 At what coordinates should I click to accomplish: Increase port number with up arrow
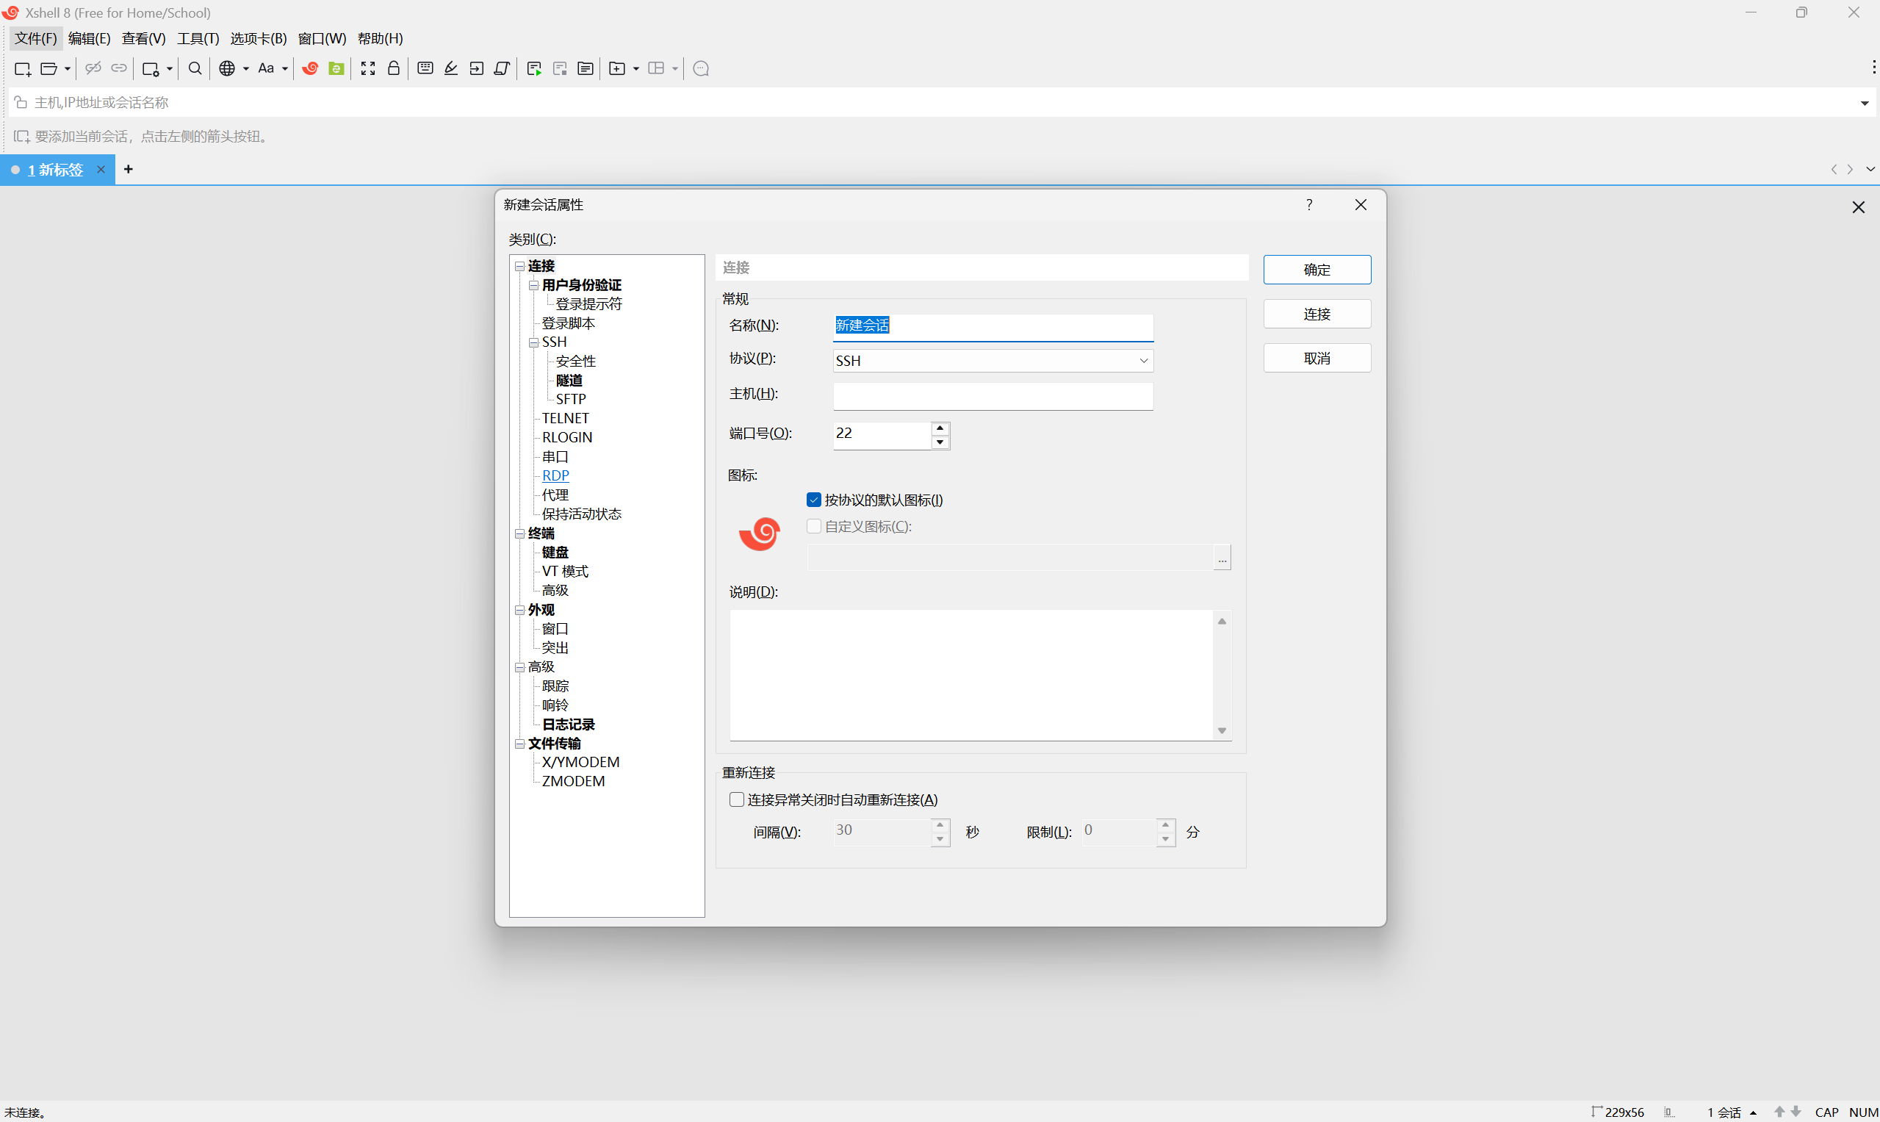point(940,428)
